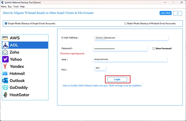The height and width of the screenshot is (121, 186).
Task: Open the Tools menu
Action: pos(16,7)
